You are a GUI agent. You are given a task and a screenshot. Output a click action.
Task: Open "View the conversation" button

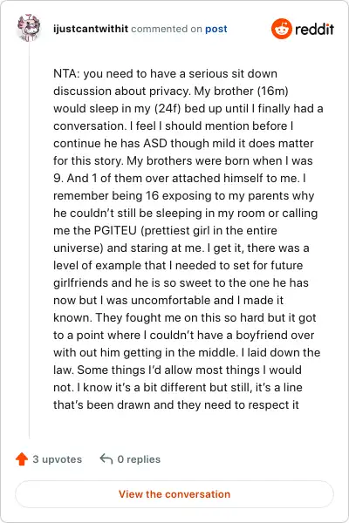(x=174, y=494)
